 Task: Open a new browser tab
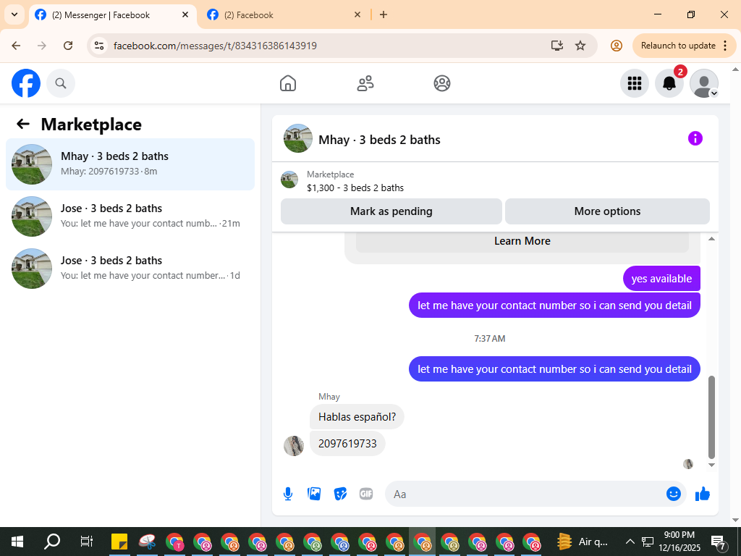[x=384, y=14]
